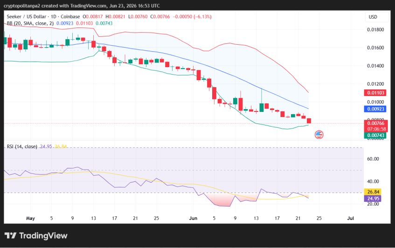Click the current price 0.00766 axis label
The width and height of the screenshot is (395, 248).
pyautogui.click(x=375, y=123)
